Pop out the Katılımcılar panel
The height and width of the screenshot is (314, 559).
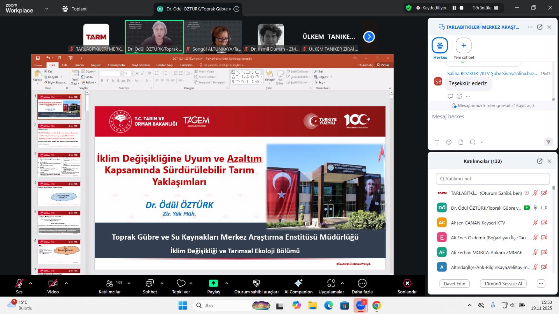pos(540,161)
